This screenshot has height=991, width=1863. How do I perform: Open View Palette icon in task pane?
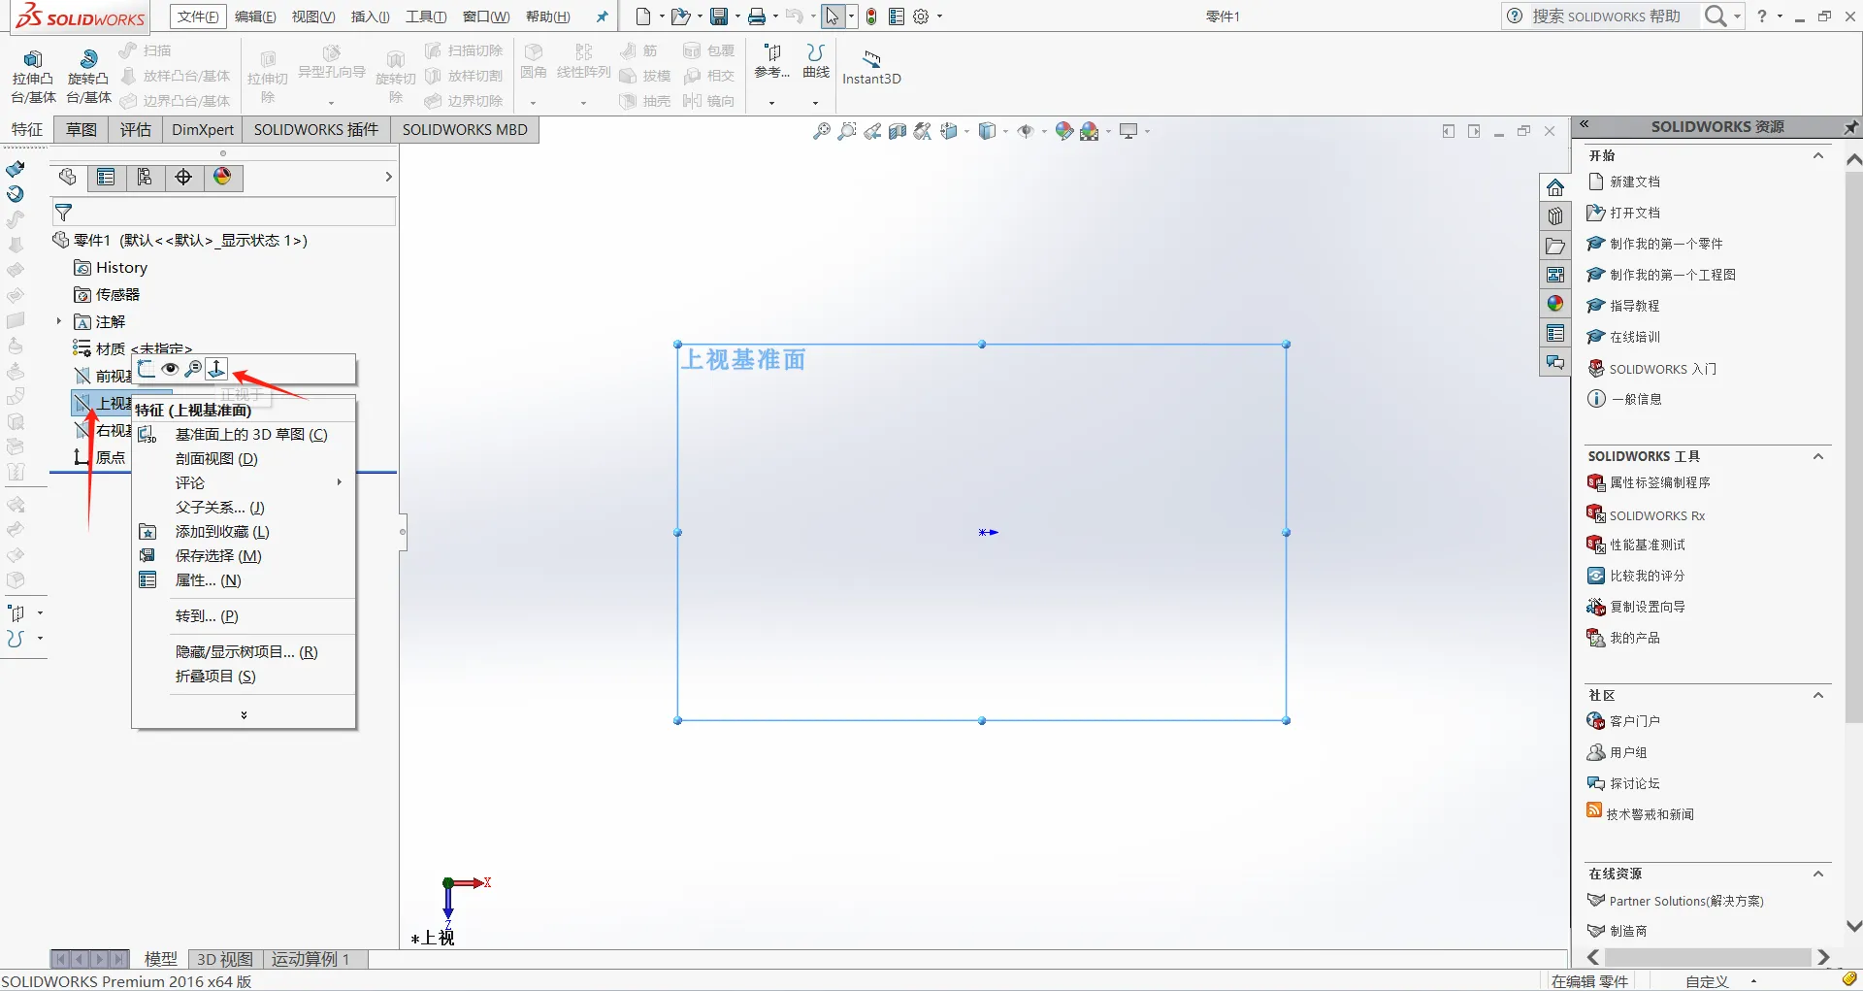(1555, 275)
